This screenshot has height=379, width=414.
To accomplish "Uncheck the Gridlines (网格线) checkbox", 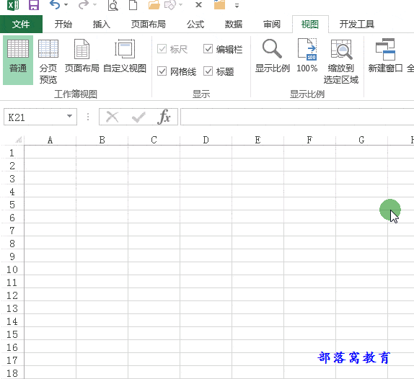I will coord(162,71).
